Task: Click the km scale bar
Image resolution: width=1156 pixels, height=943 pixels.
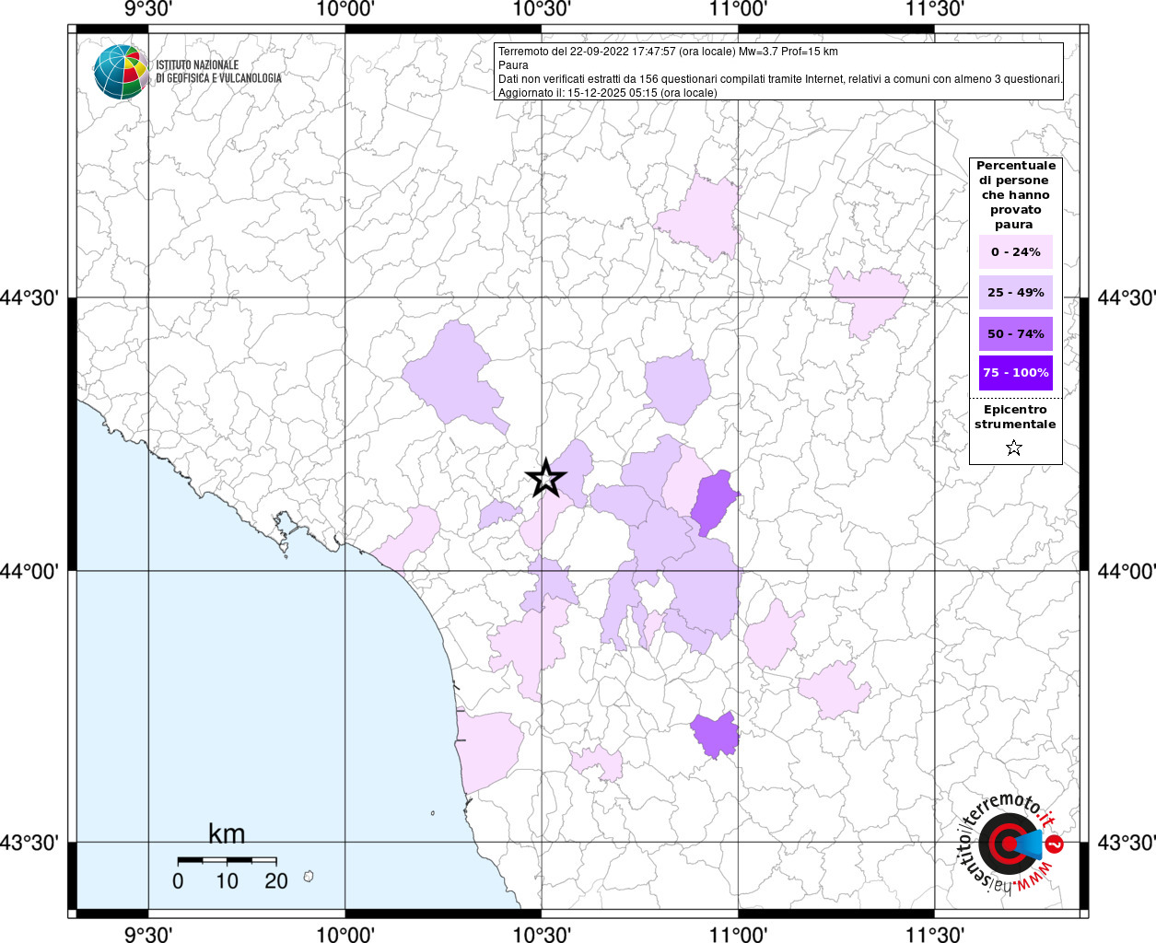Action: [227, 860]
